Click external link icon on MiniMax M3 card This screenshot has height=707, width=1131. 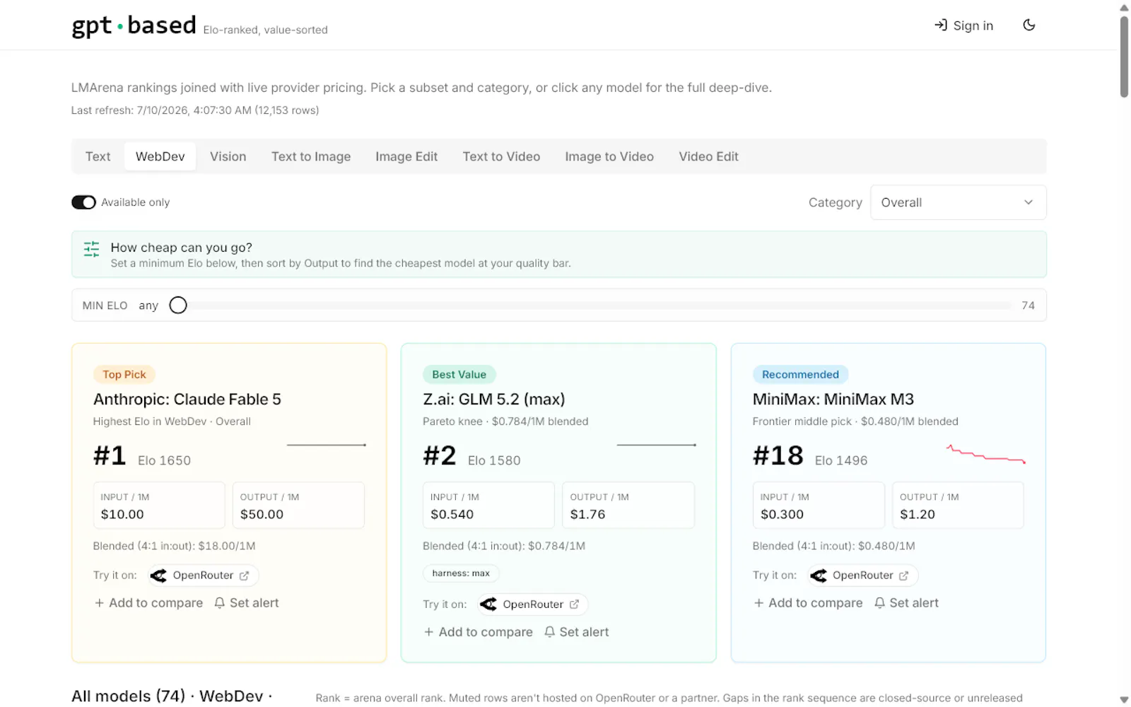904,575
